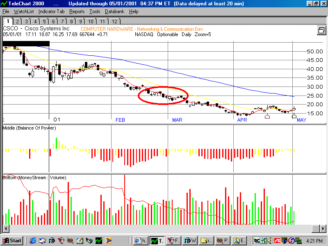Switch to chart tab 7

click(x=62, y=22)
